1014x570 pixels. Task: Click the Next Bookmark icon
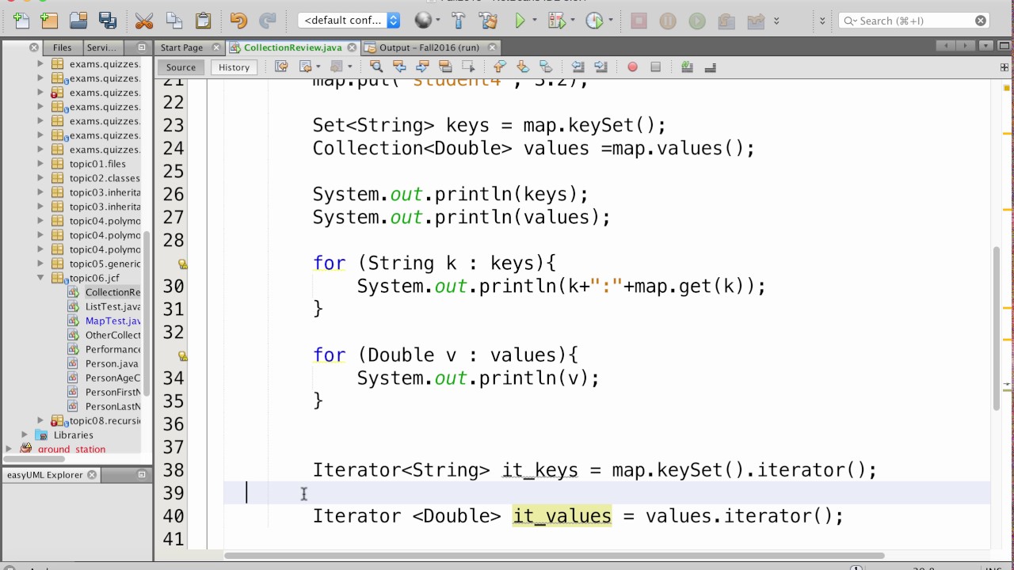tap(522, 67)
